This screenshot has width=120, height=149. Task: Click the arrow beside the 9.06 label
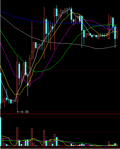[x=19, y=112]
